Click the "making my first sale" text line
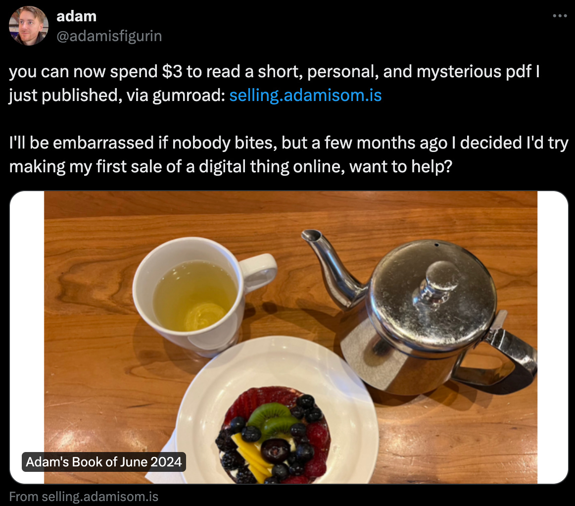The height and width of the screenshot is (506, 575). (x=231, y=166)
